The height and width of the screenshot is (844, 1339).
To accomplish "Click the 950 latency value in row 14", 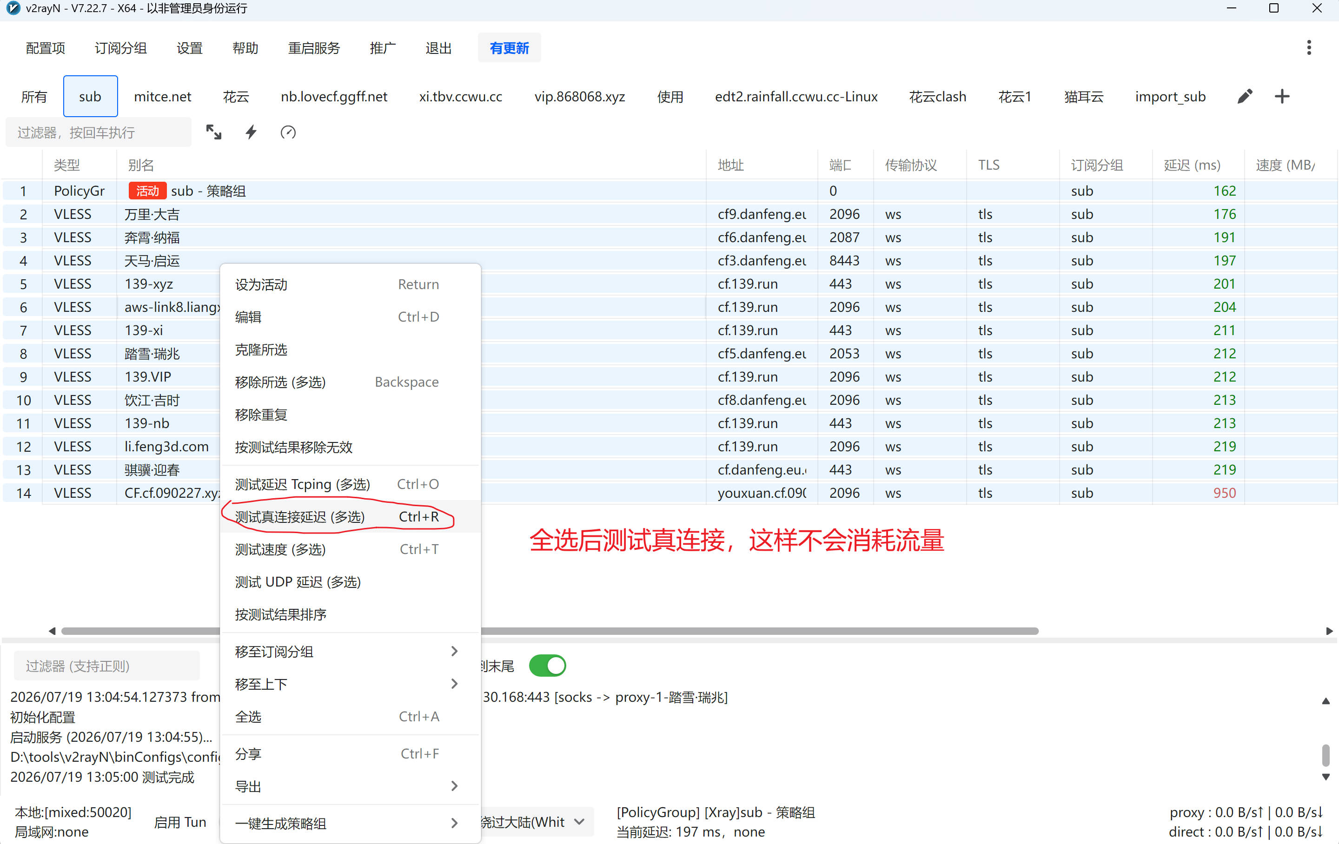I will 1225,493.
